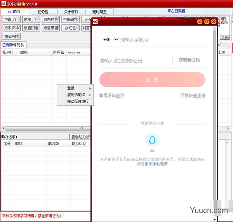Open the 京东隐私政策 link

coord(156,164)
